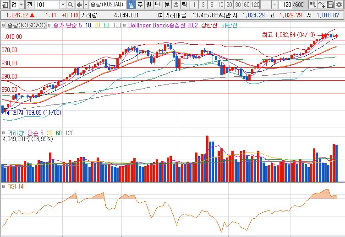Switch to 주 weekly period
345x237 pixels.
click(x=140, y=5)
